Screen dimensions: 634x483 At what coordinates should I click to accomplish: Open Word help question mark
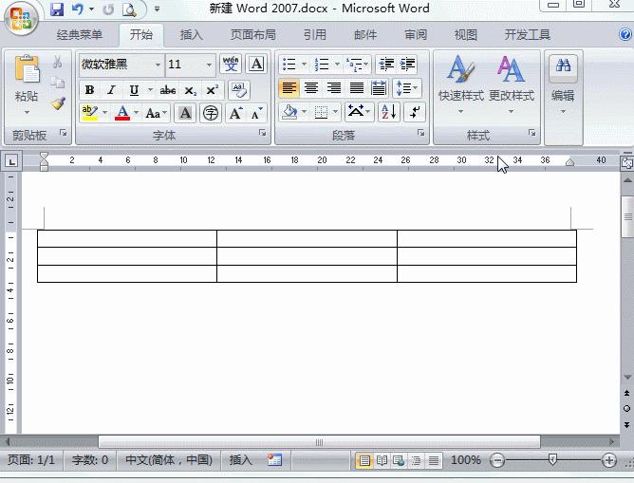(625, 34)
